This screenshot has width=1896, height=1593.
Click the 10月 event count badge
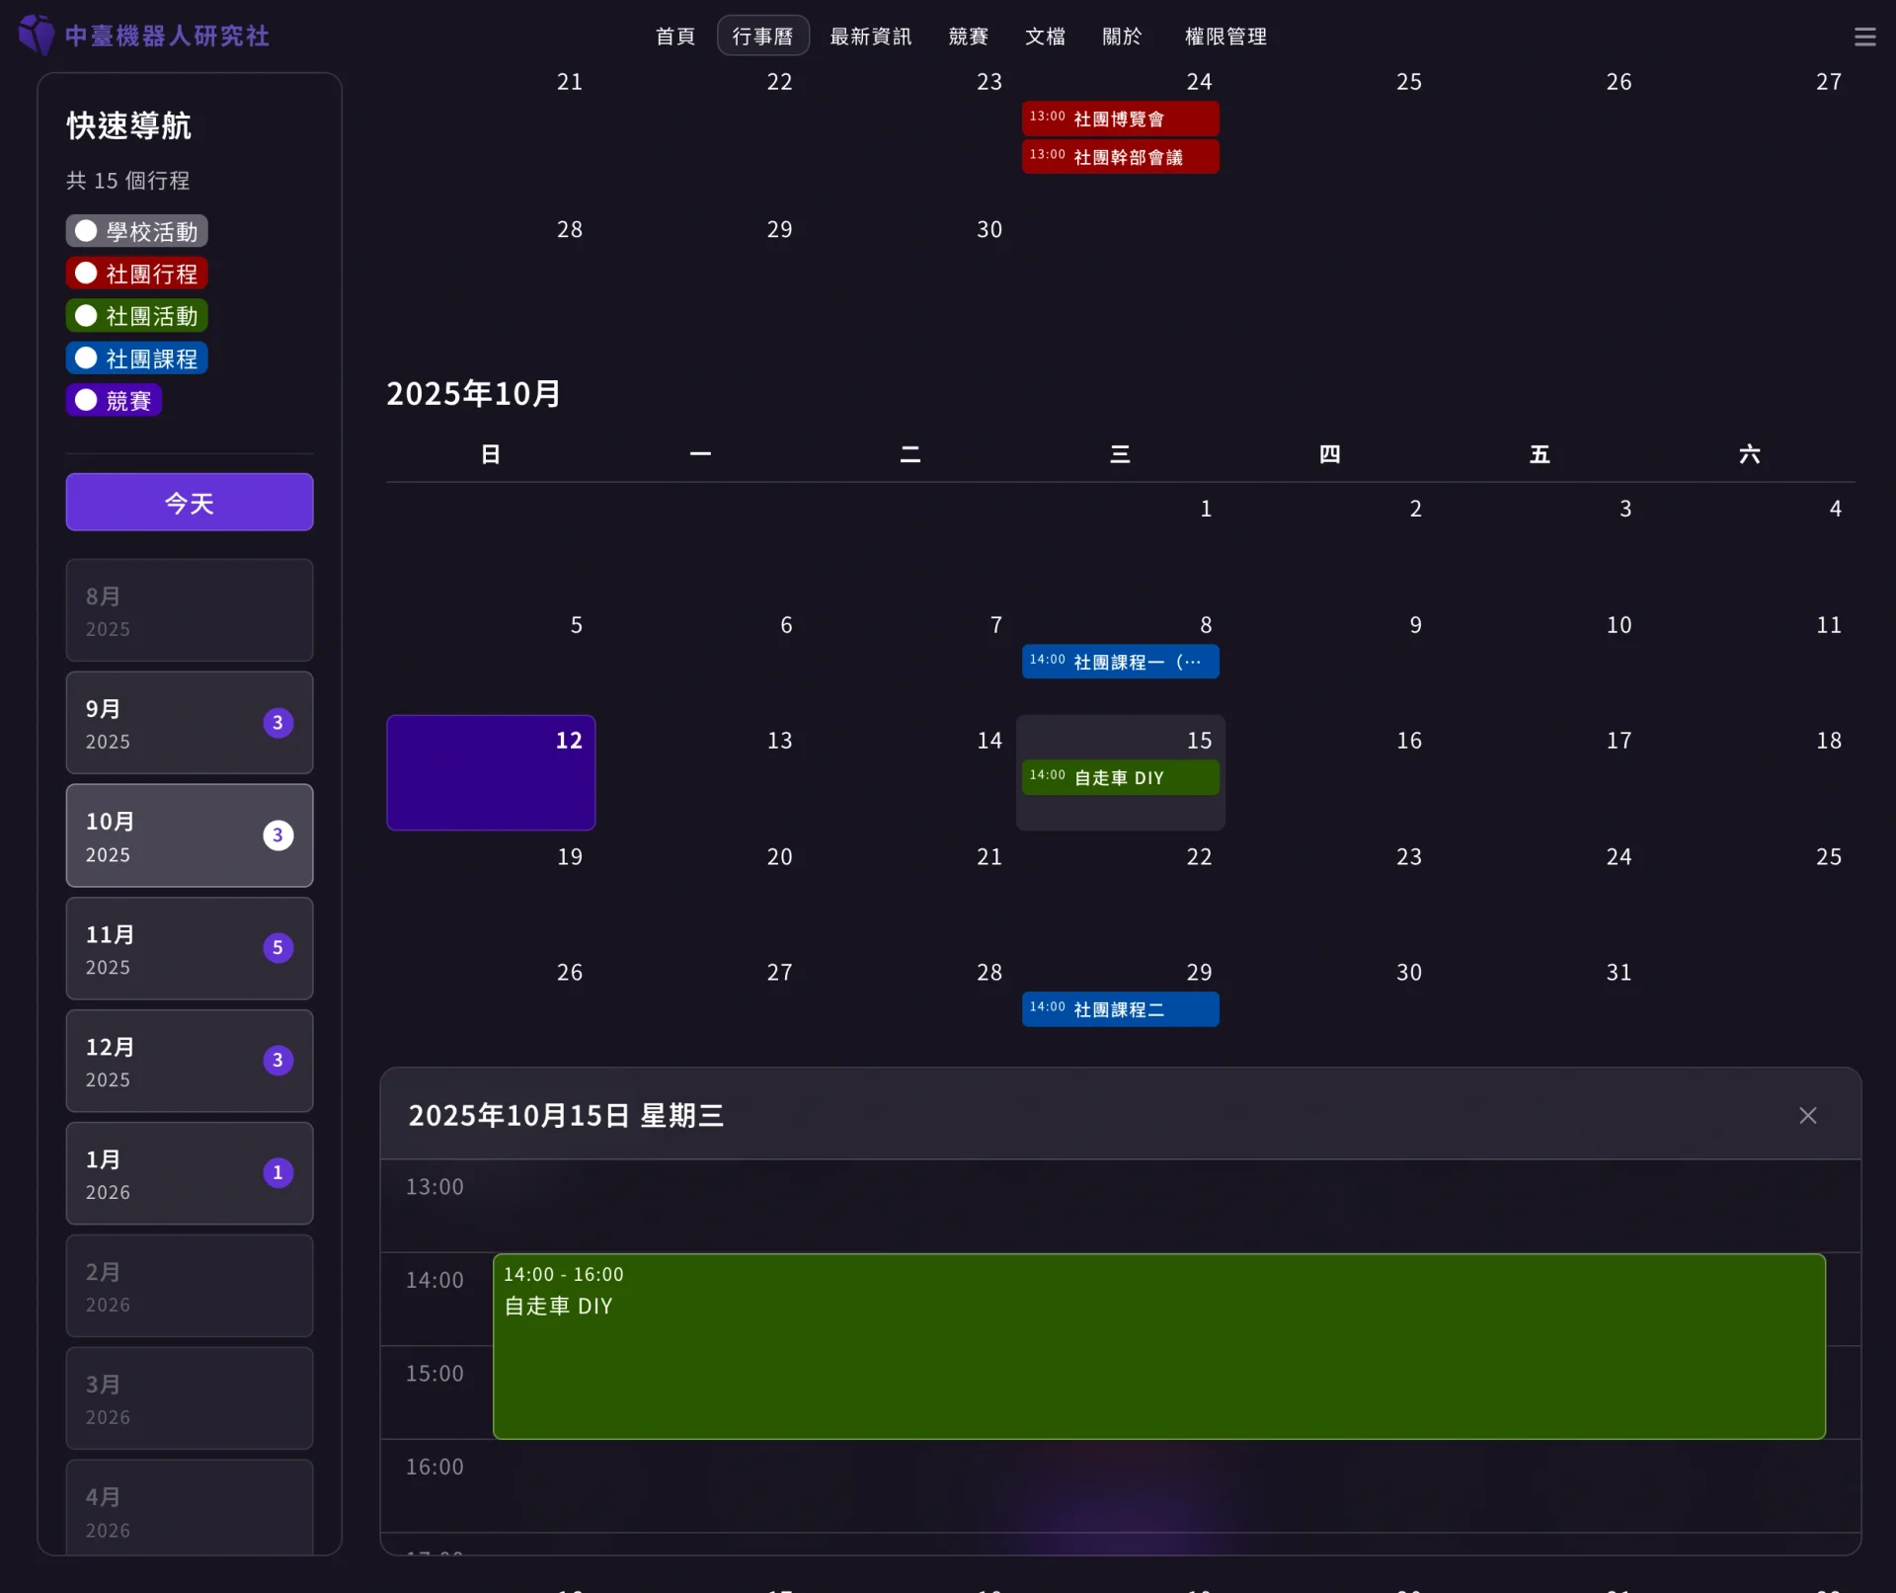click(277, 836)
